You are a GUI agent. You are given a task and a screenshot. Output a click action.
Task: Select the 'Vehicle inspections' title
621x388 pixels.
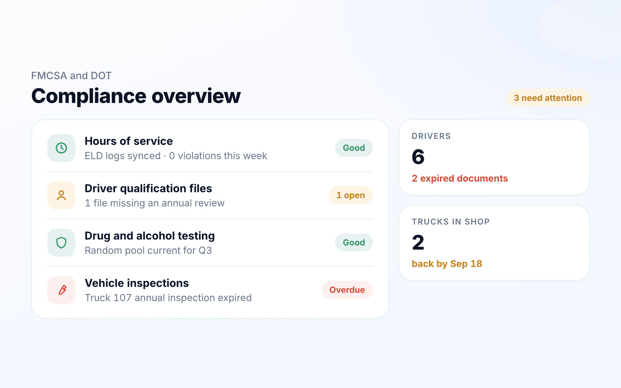137,283
